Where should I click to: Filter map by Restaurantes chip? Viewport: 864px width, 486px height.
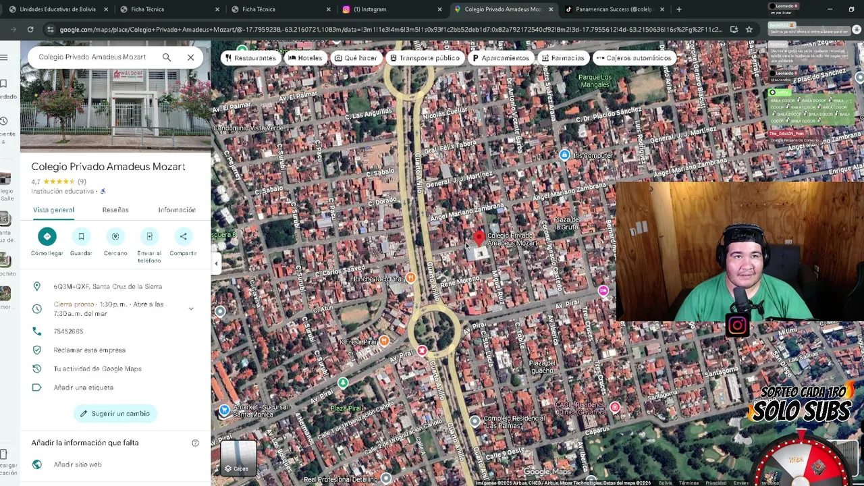(x=250, y=58)
